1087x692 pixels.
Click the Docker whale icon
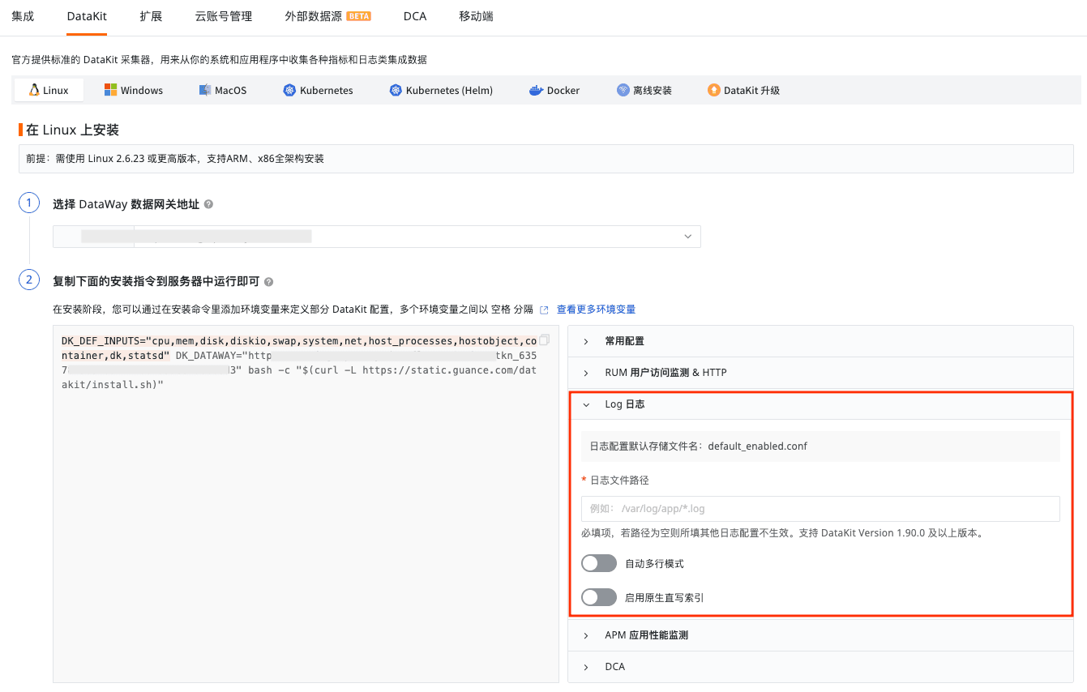click(x=536, y=90)
